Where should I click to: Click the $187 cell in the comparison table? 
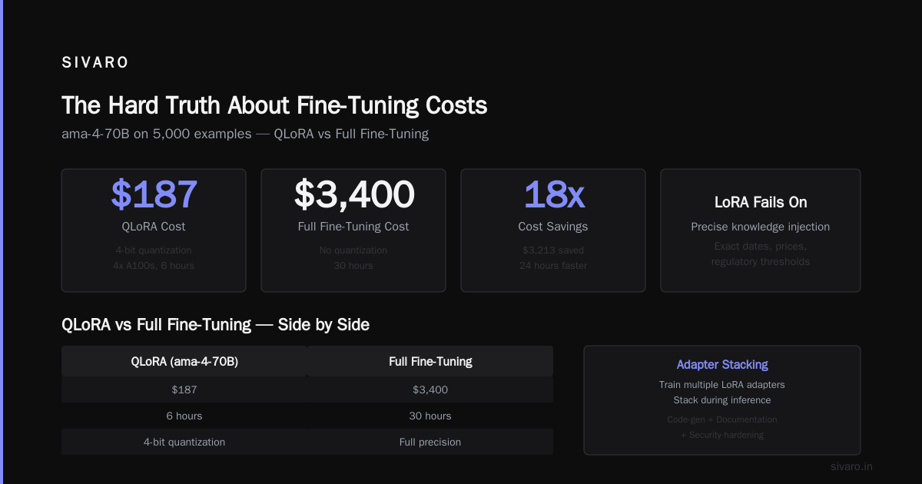click(x=184, y=390)
